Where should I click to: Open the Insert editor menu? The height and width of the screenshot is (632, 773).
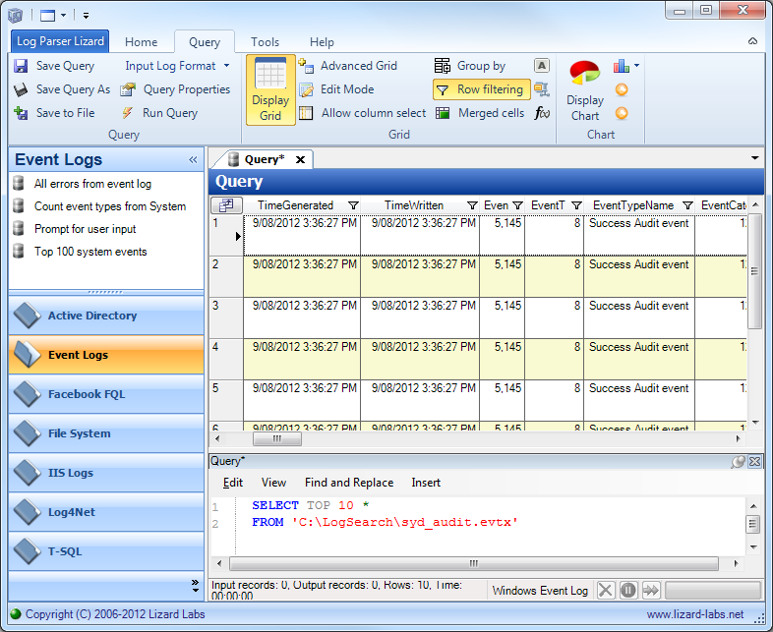(x=426, y=483)
